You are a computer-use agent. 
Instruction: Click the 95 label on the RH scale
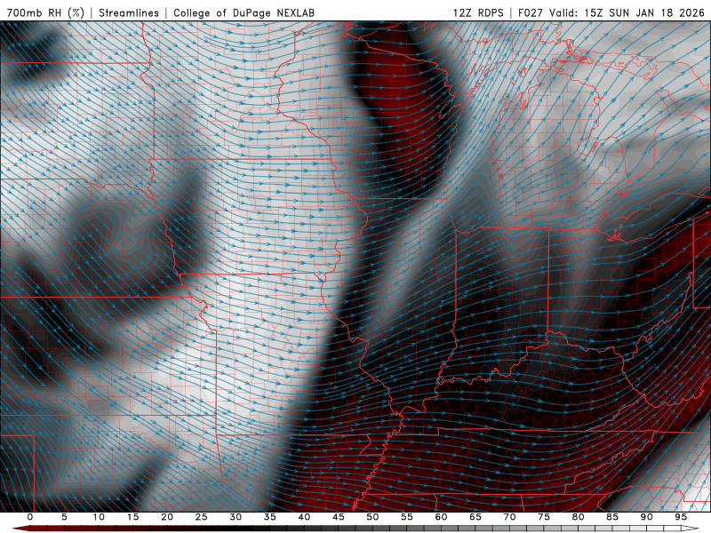[x=681, y=517]
